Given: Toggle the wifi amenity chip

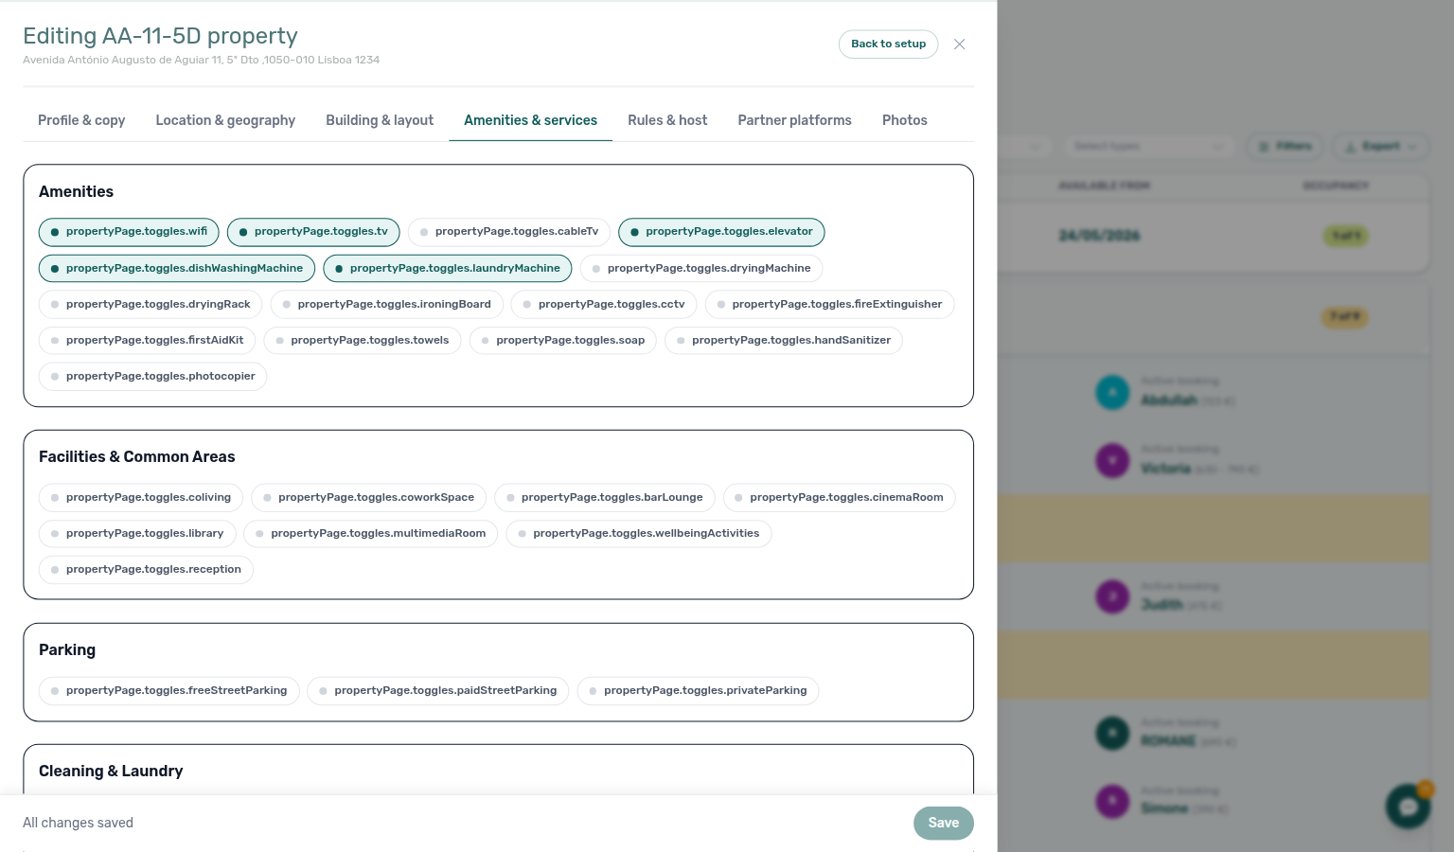Looking at the screenshot, I should 129,232.
